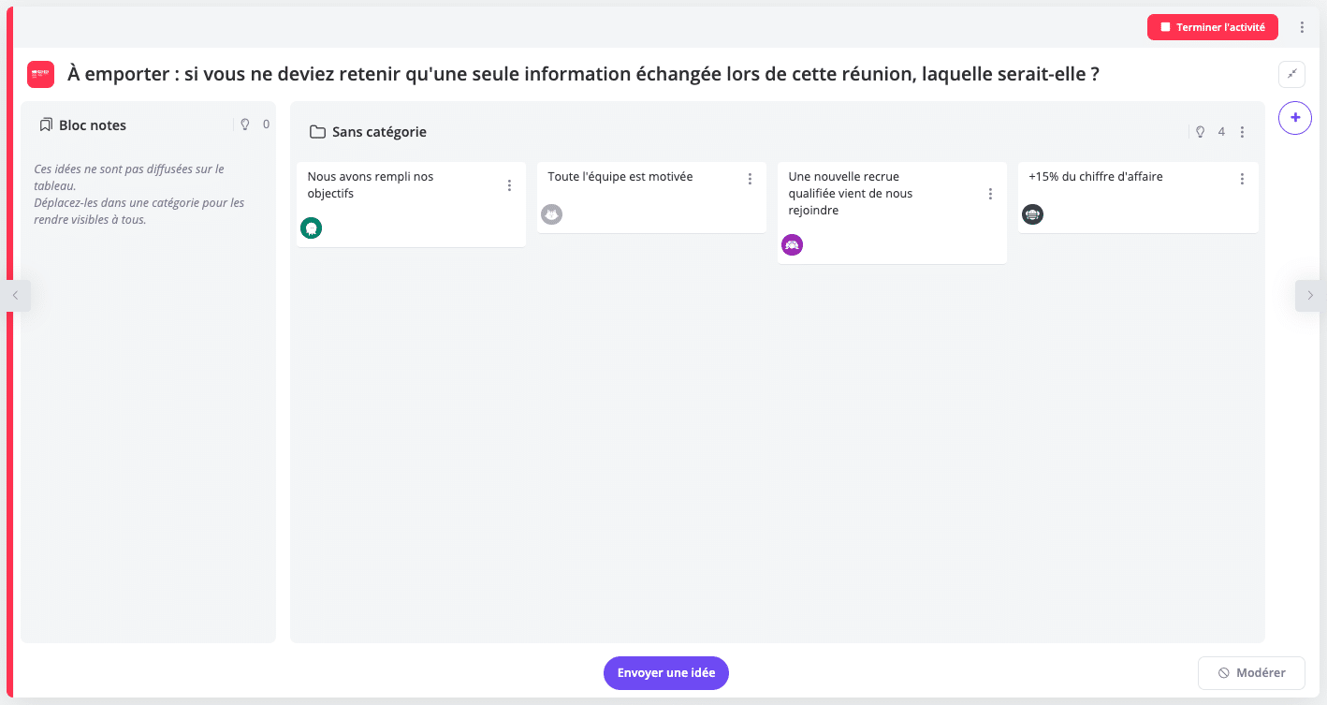Click the Sans catégorie folder icon
The width and height of the screenshot is (1327, 705).
(317, 132)
